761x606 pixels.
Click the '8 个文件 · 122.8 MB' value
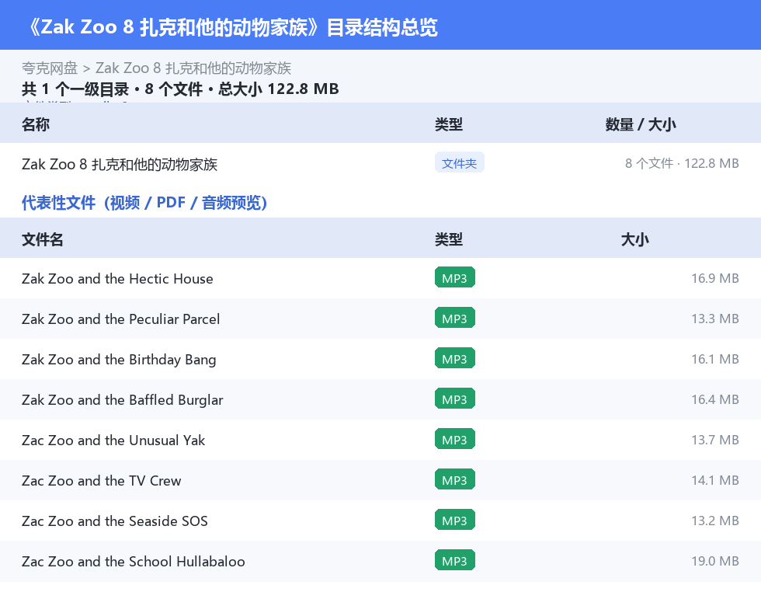pyautogui.click(x=682, y=164)
